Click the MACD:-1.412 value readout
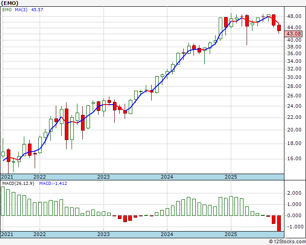The height and width of the screenshot is (245, 306). (53, 184)
